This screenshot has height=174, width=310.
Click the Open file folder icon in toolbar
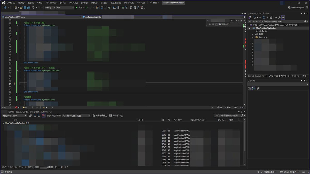tap(21, 8)
